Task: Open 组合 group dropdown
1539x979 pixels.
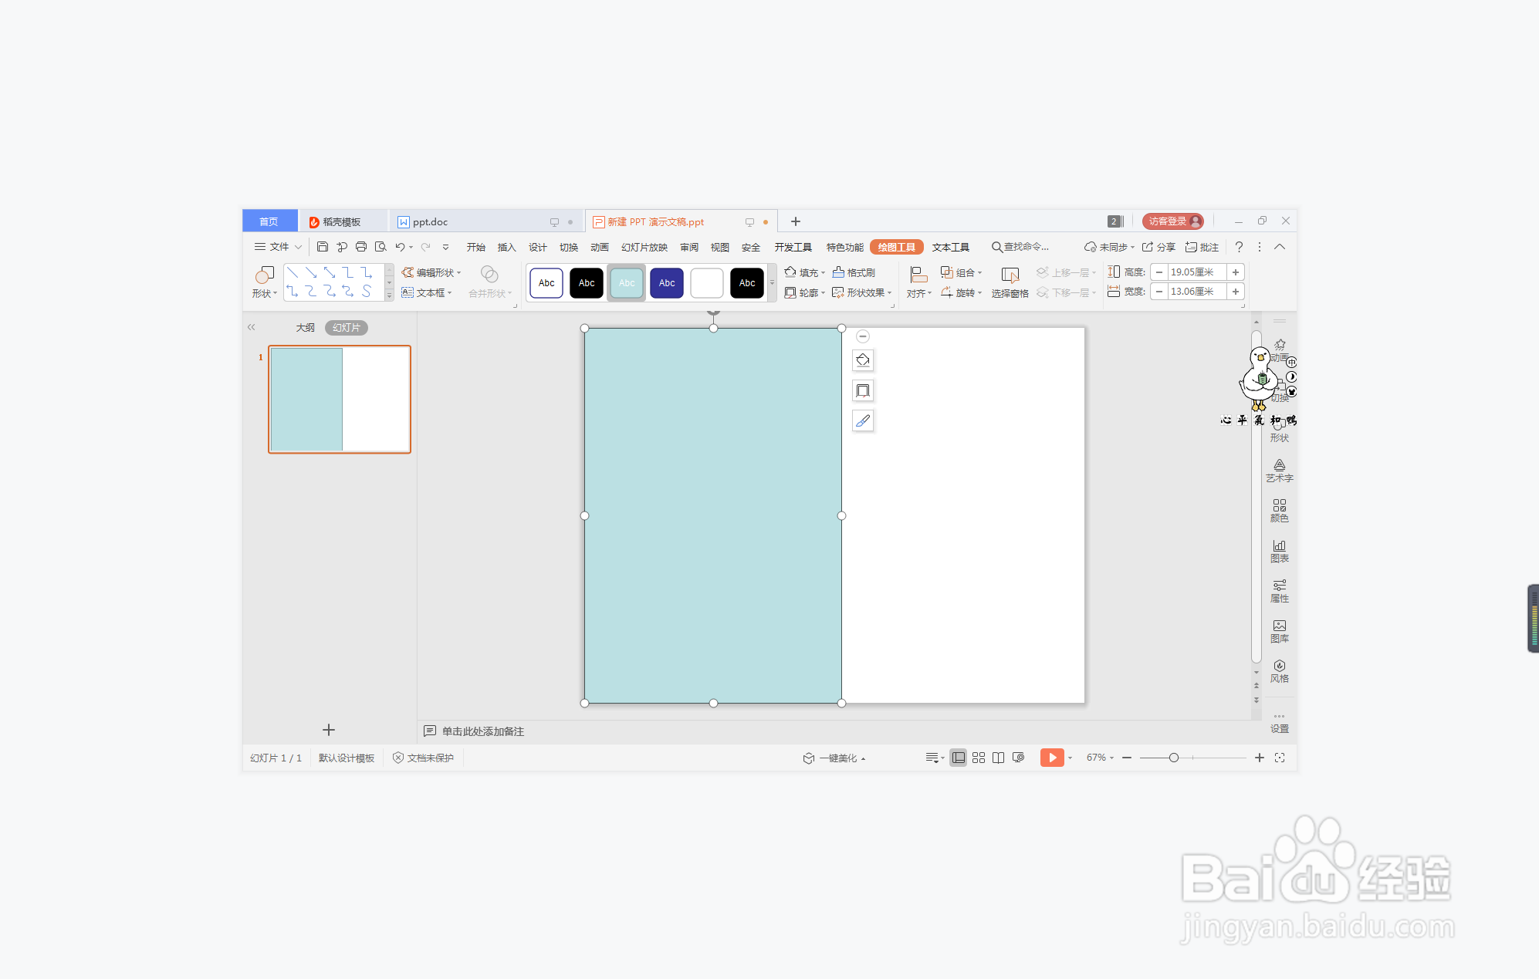Action: [962, 272]
